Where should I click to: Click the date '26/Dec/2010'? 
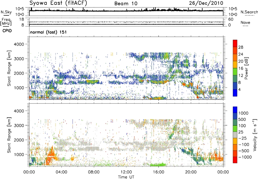pos(206,3)
